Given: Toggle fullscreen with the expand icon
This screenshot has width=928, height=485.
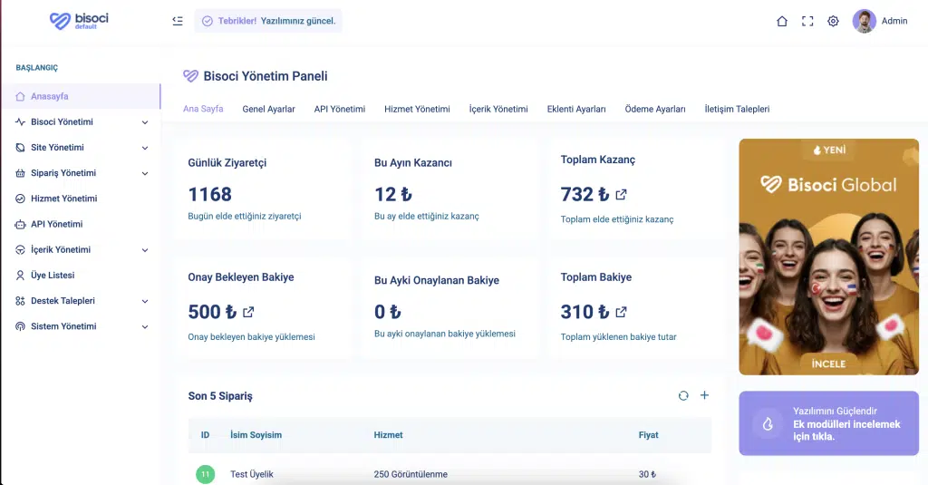Looking at the screenshot, I should (x=807, y=22).
